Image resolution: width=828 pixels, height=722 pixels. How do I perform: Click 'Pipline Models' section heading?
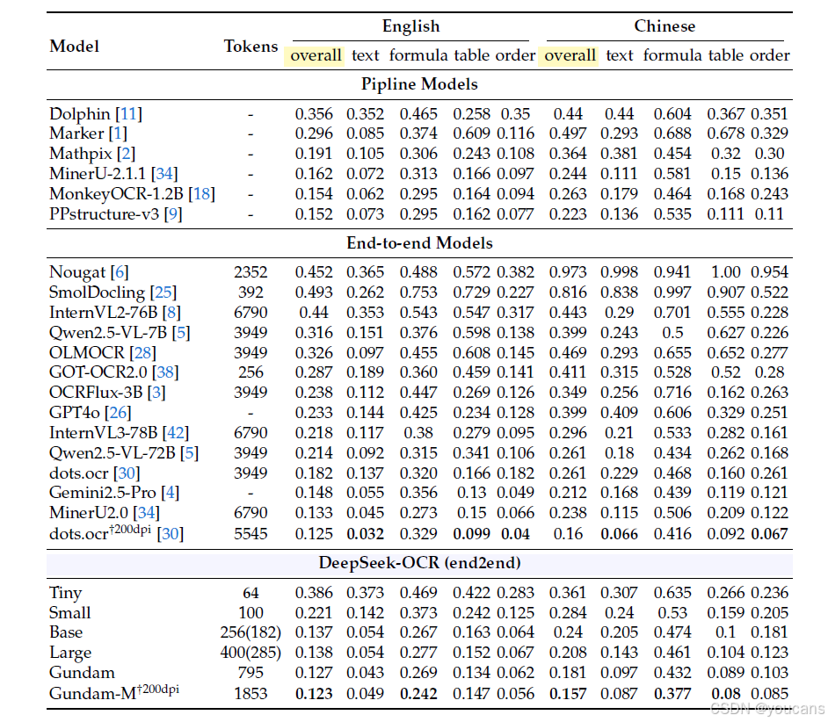(419, 84)
